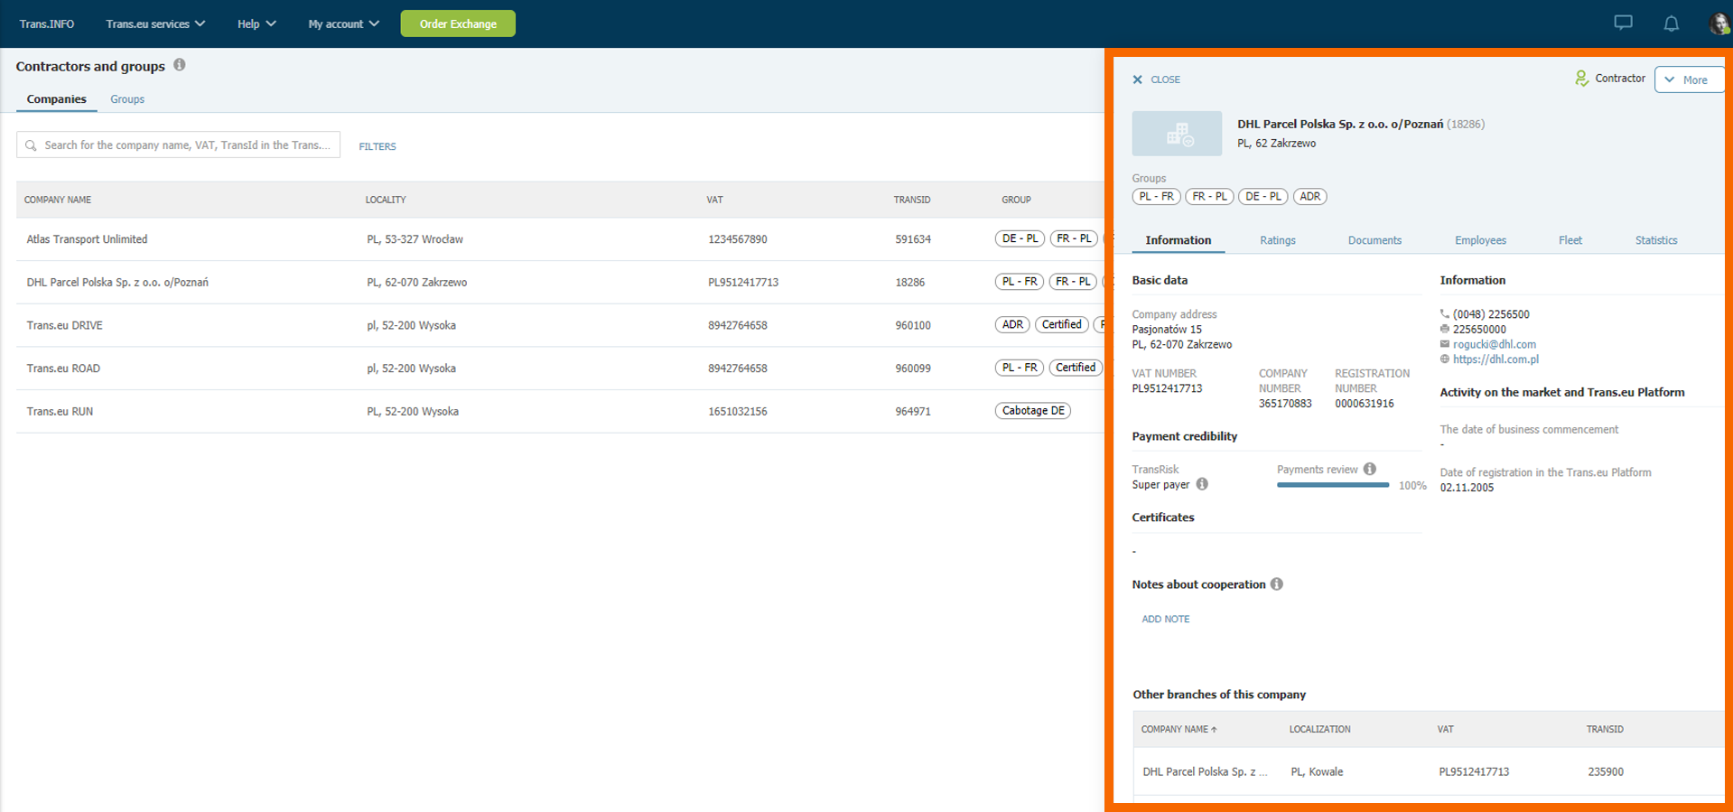This screenshot has width=1733, height=812.
Task: Open the https://dhl.com.pl website link
Action: pyautogui.click(x=1495, y=359)
